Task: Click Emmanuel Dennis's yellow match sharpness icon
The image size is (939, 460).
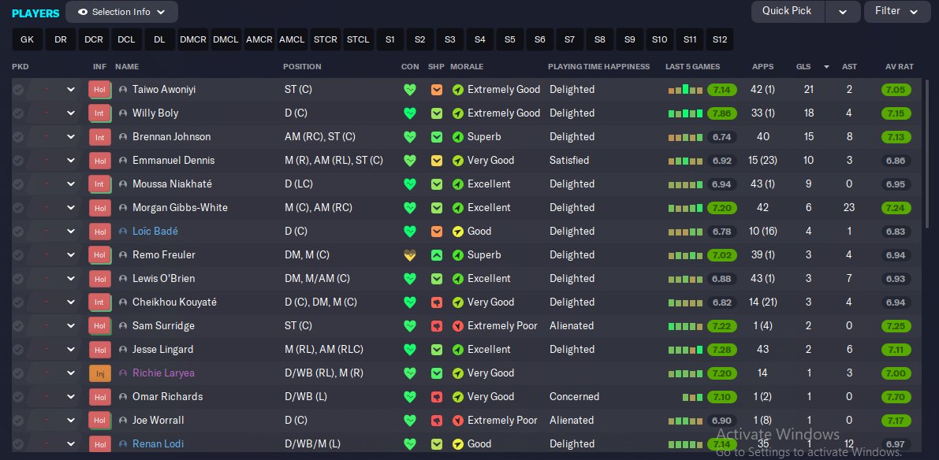Action: (437, 161)
